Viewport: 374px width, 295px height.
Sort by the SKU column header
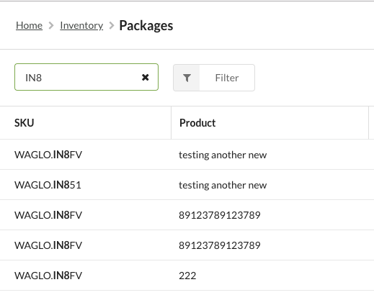point(25,123)
